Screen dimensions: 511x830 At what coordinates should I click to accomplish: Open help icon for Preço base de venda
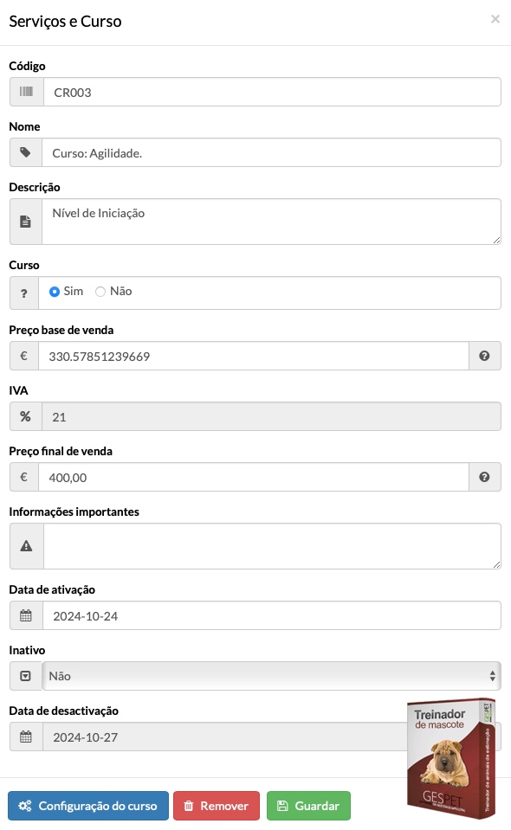click(484, 356)
